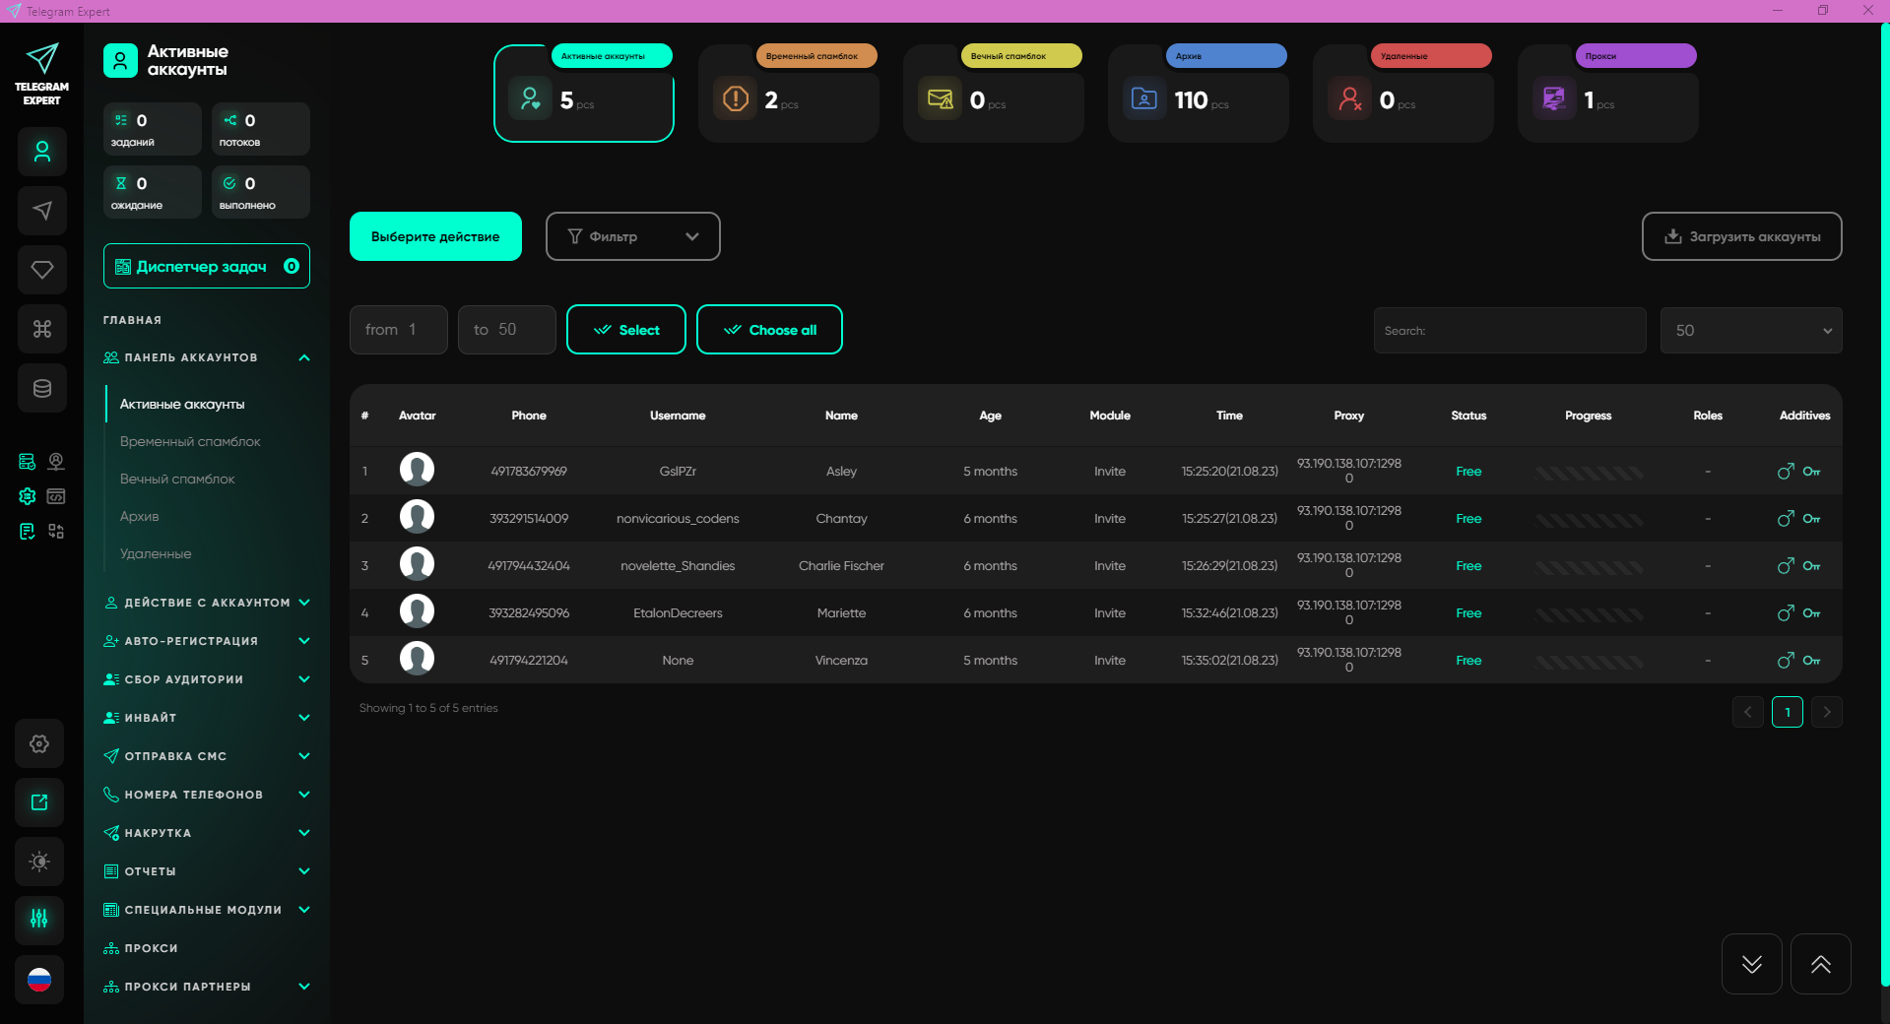Select the purple Прокси card showing 1

pyautogui.click(x=1608, y=94)
